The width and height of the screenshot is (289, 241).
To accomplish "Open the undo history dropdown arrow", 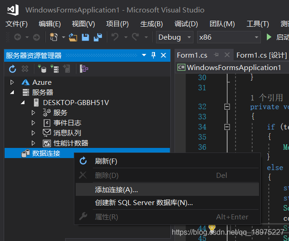I will pos(126,37).
